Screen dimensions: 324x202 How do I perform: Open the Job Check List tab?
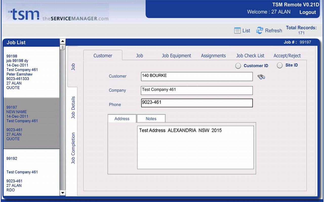pos(250,56)
